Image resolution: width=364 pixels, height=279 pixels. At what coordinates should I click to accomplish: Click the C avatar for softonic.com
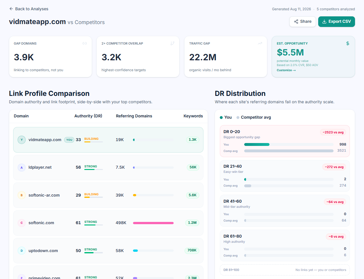tap(21, 223)
